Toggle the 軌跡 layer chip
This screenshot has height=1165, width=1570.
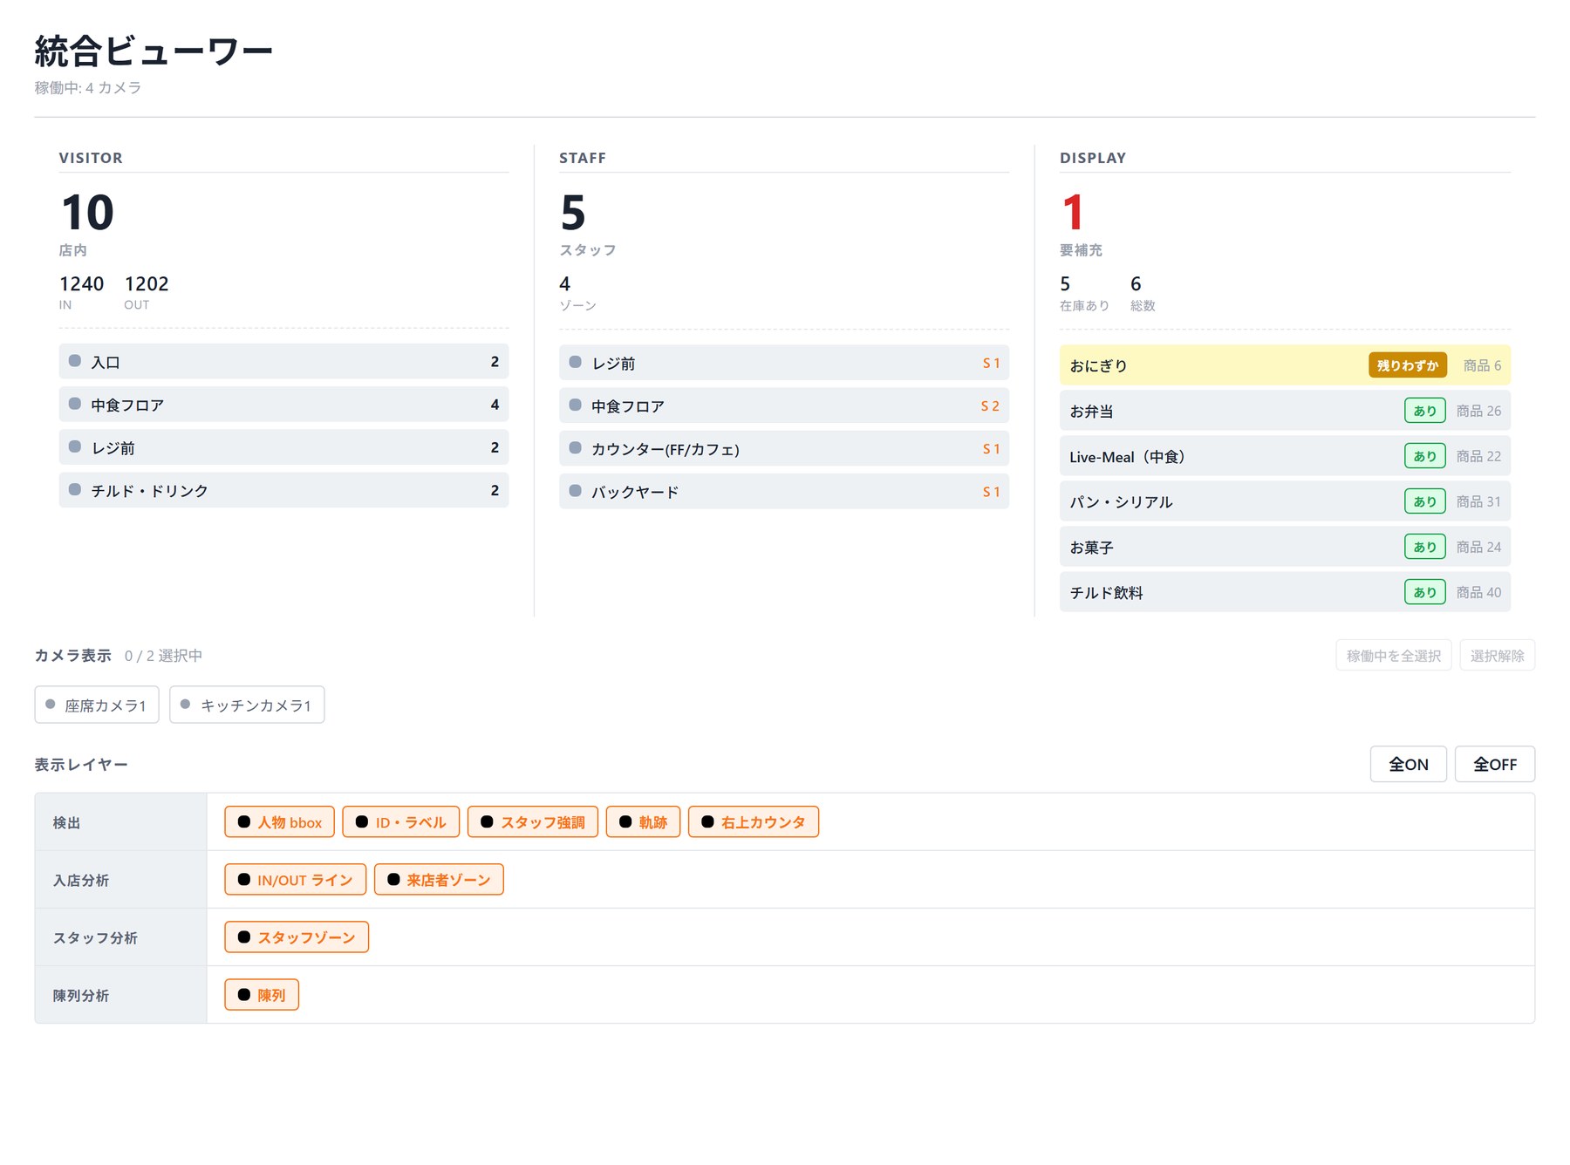click(x=643, y=821)
